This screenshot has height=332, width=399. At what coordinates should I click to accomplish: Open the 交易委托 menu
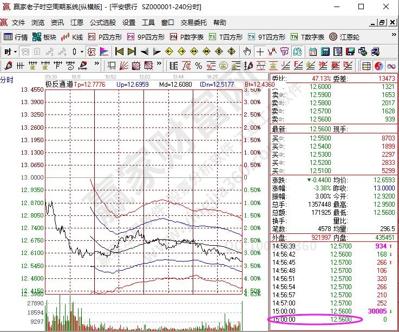click(193, 23)
